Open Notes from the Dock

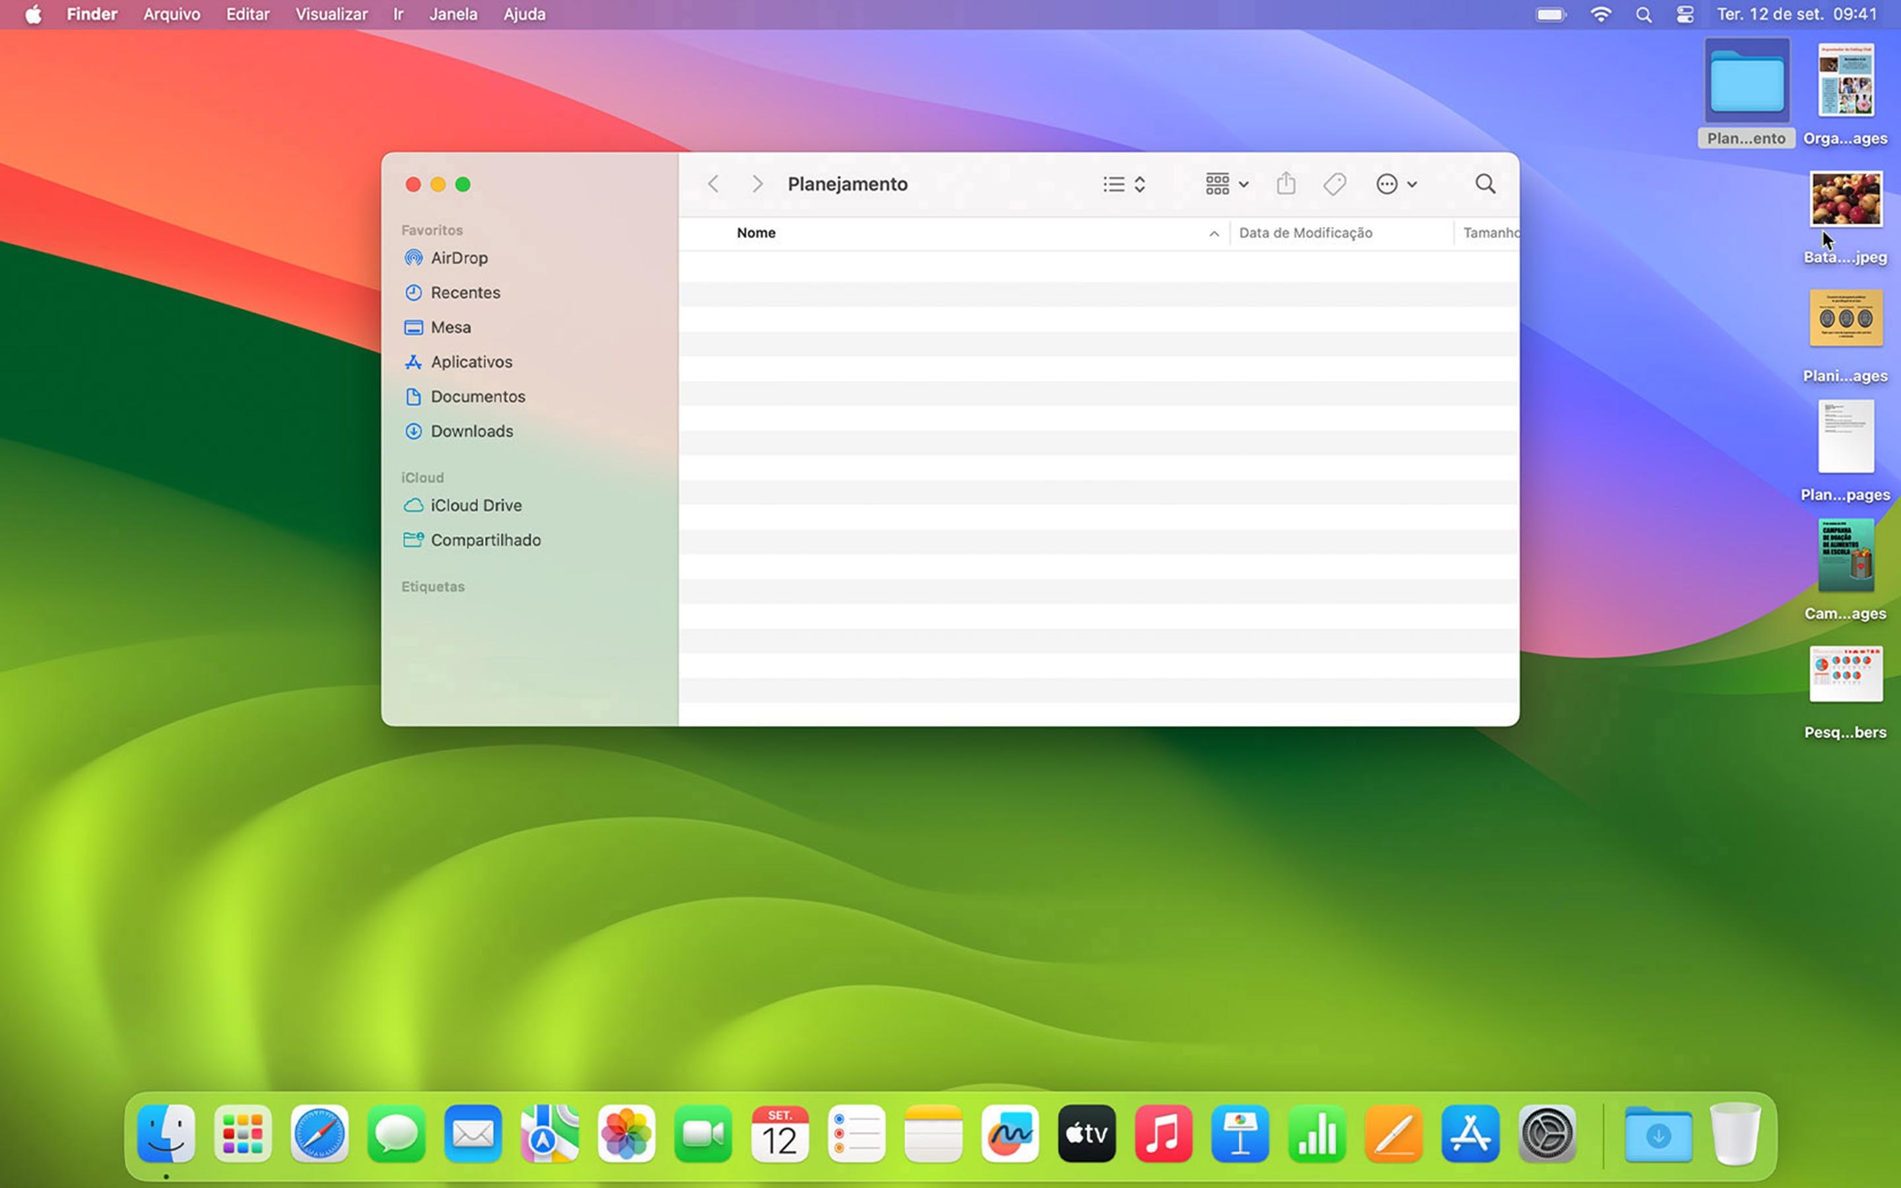[933, 1133]
